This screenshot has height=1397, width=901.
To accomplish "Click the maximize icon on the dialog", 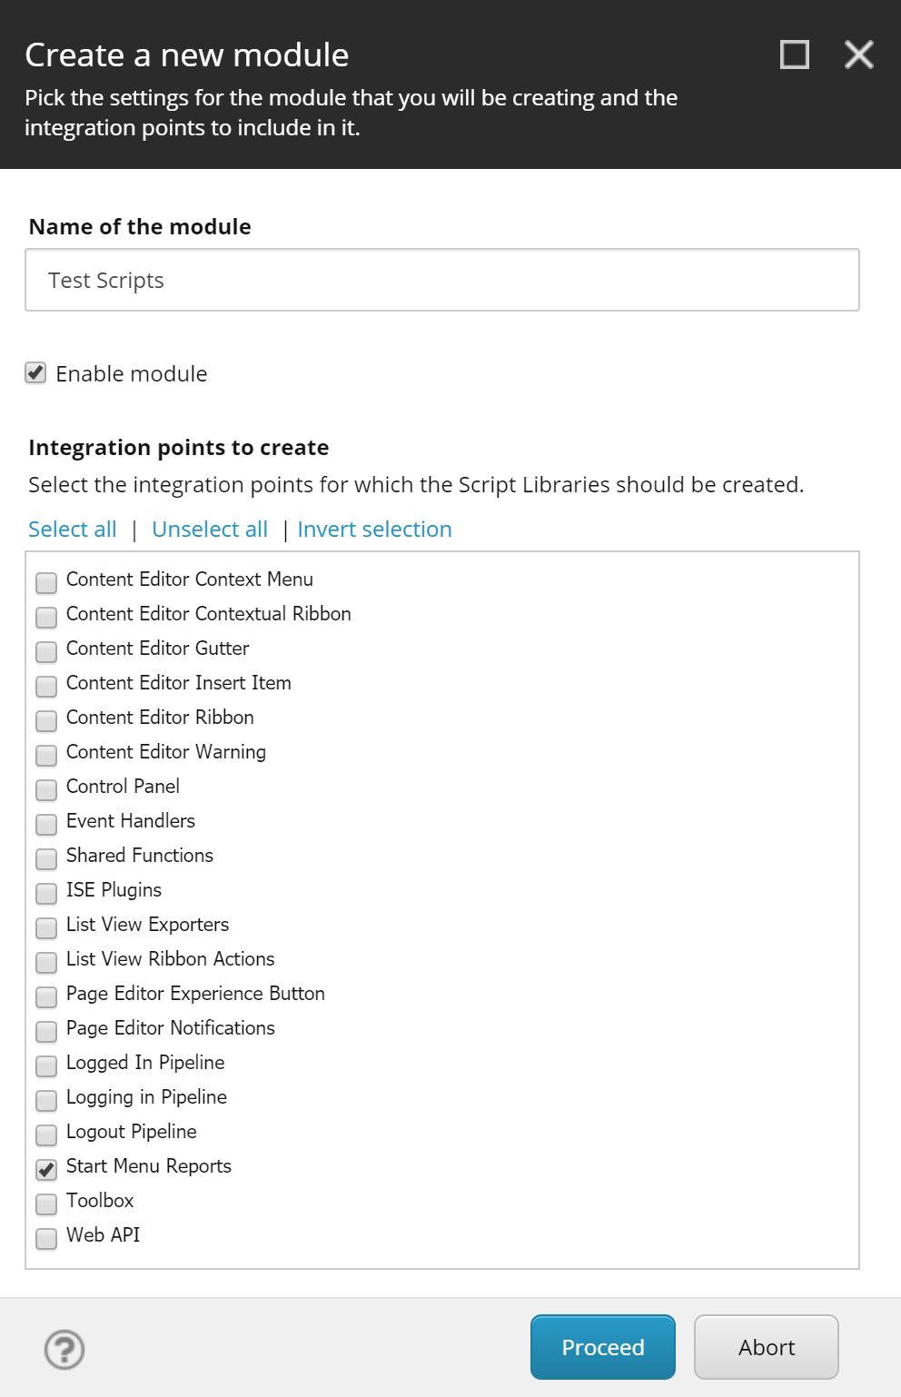I will (x=793, y=54).
